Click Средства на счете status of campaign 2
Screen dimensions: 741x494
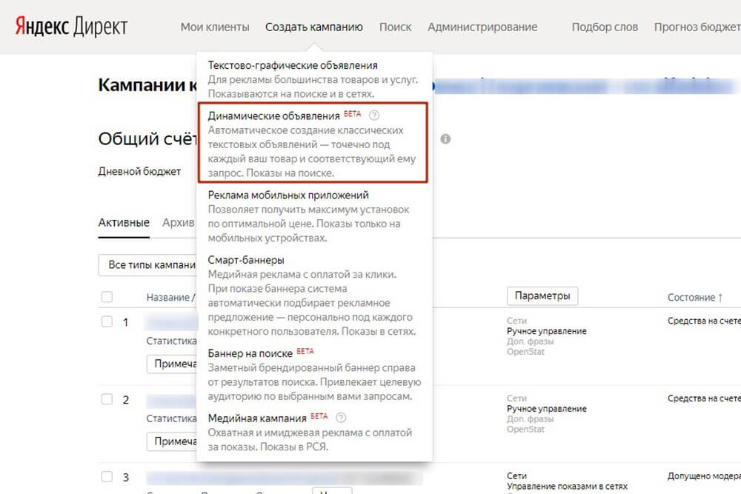coord(704,398)
